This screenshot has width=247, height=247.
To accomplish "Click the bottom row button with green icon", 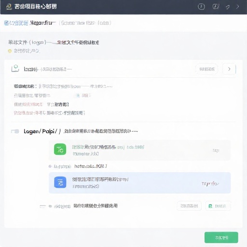I will click(218, 206).
